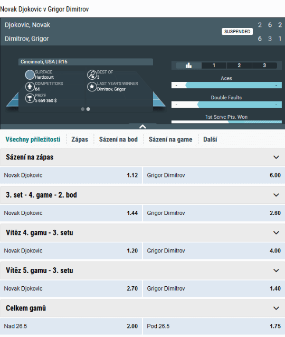285x337 pixels.
Task: Switch to Zápas tab
Action: [80, 139]
